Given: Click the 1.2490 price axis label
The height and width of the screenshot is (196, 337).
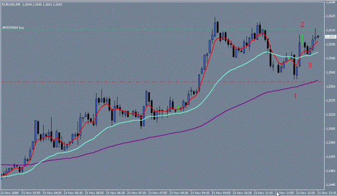Looking at the screenshot, I should (331, 143).
